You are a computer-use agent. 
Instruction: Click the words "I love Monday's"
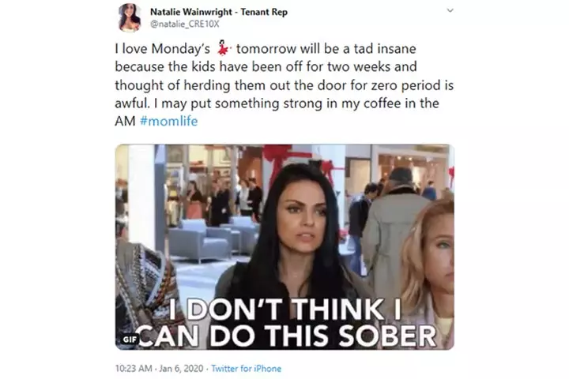(x=163, y=49)
